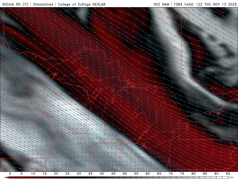
Task: Click the "Valid: 12Z THU NOV 13 2025" text
Action: click(210, 4)
